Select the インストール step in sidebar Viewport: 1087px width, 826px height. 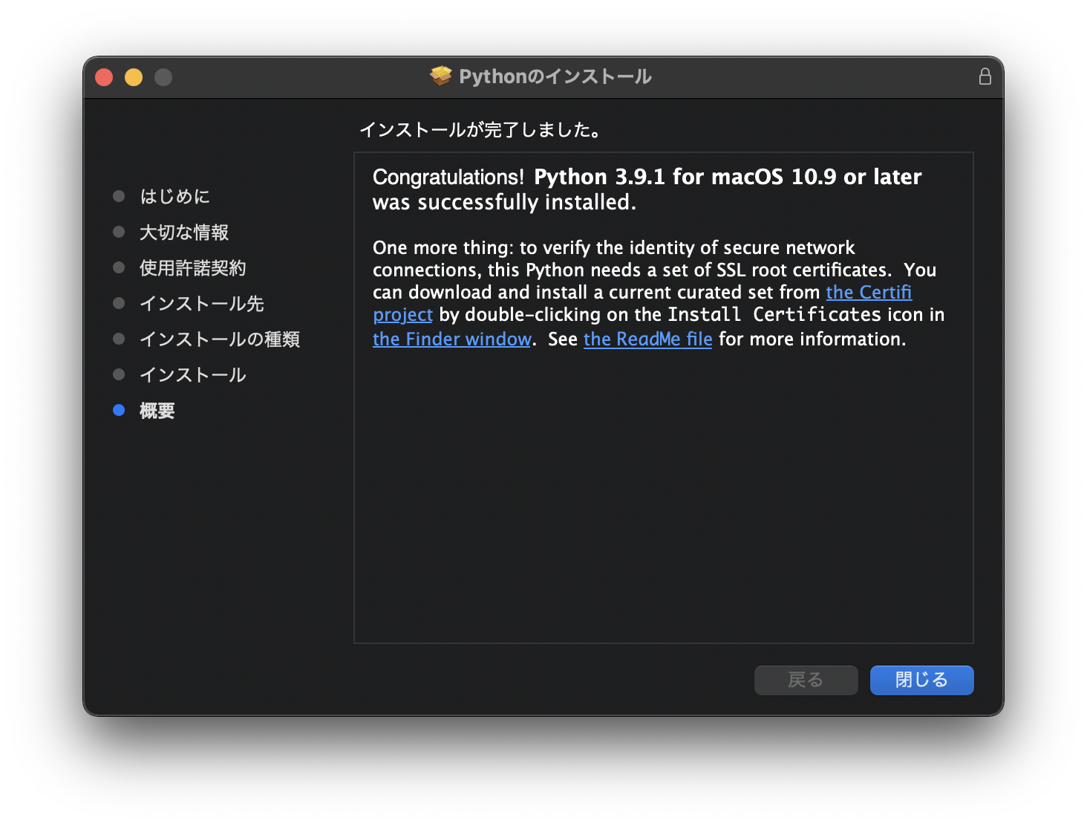coord(192,374)
